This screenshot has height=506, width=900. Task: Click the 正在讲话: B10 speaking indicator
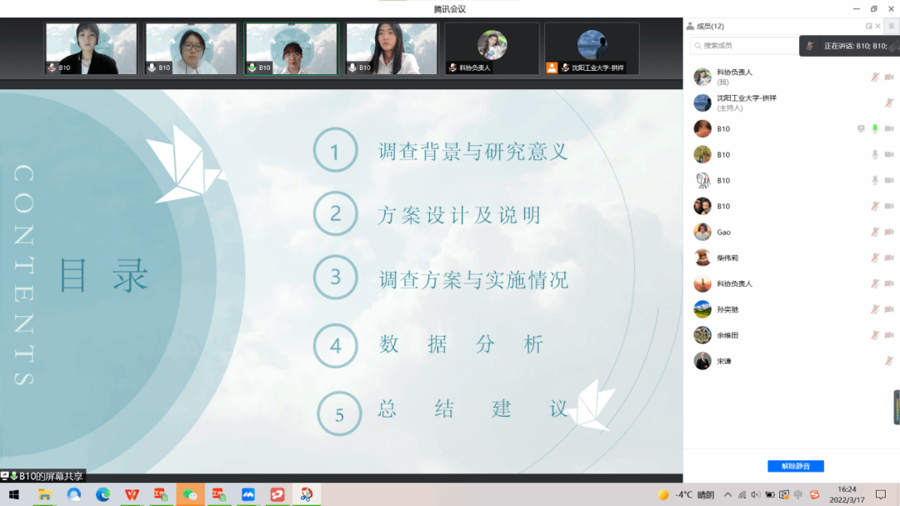(849, 46)
